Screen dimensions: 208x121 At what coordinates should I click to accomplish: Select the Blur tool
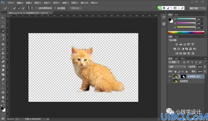pyautogui.click(x=3, y=70)
